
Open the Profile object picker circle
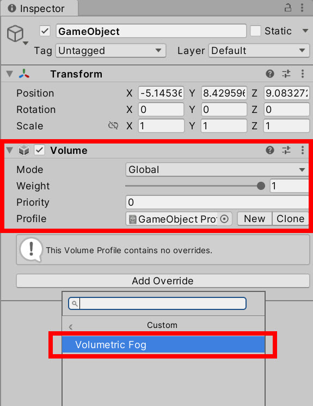pos(224,219)
